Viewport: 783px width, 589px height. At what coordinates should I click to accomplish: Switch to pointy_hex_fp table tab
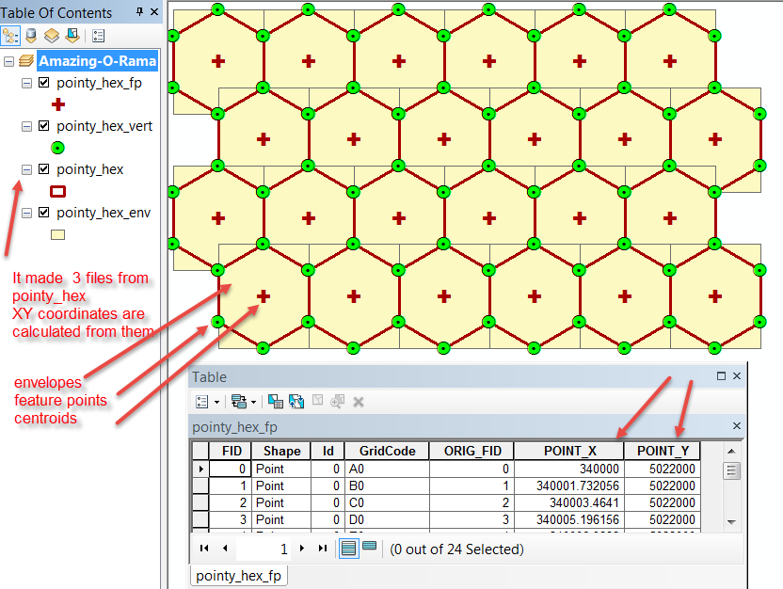(x=239, y=576)
